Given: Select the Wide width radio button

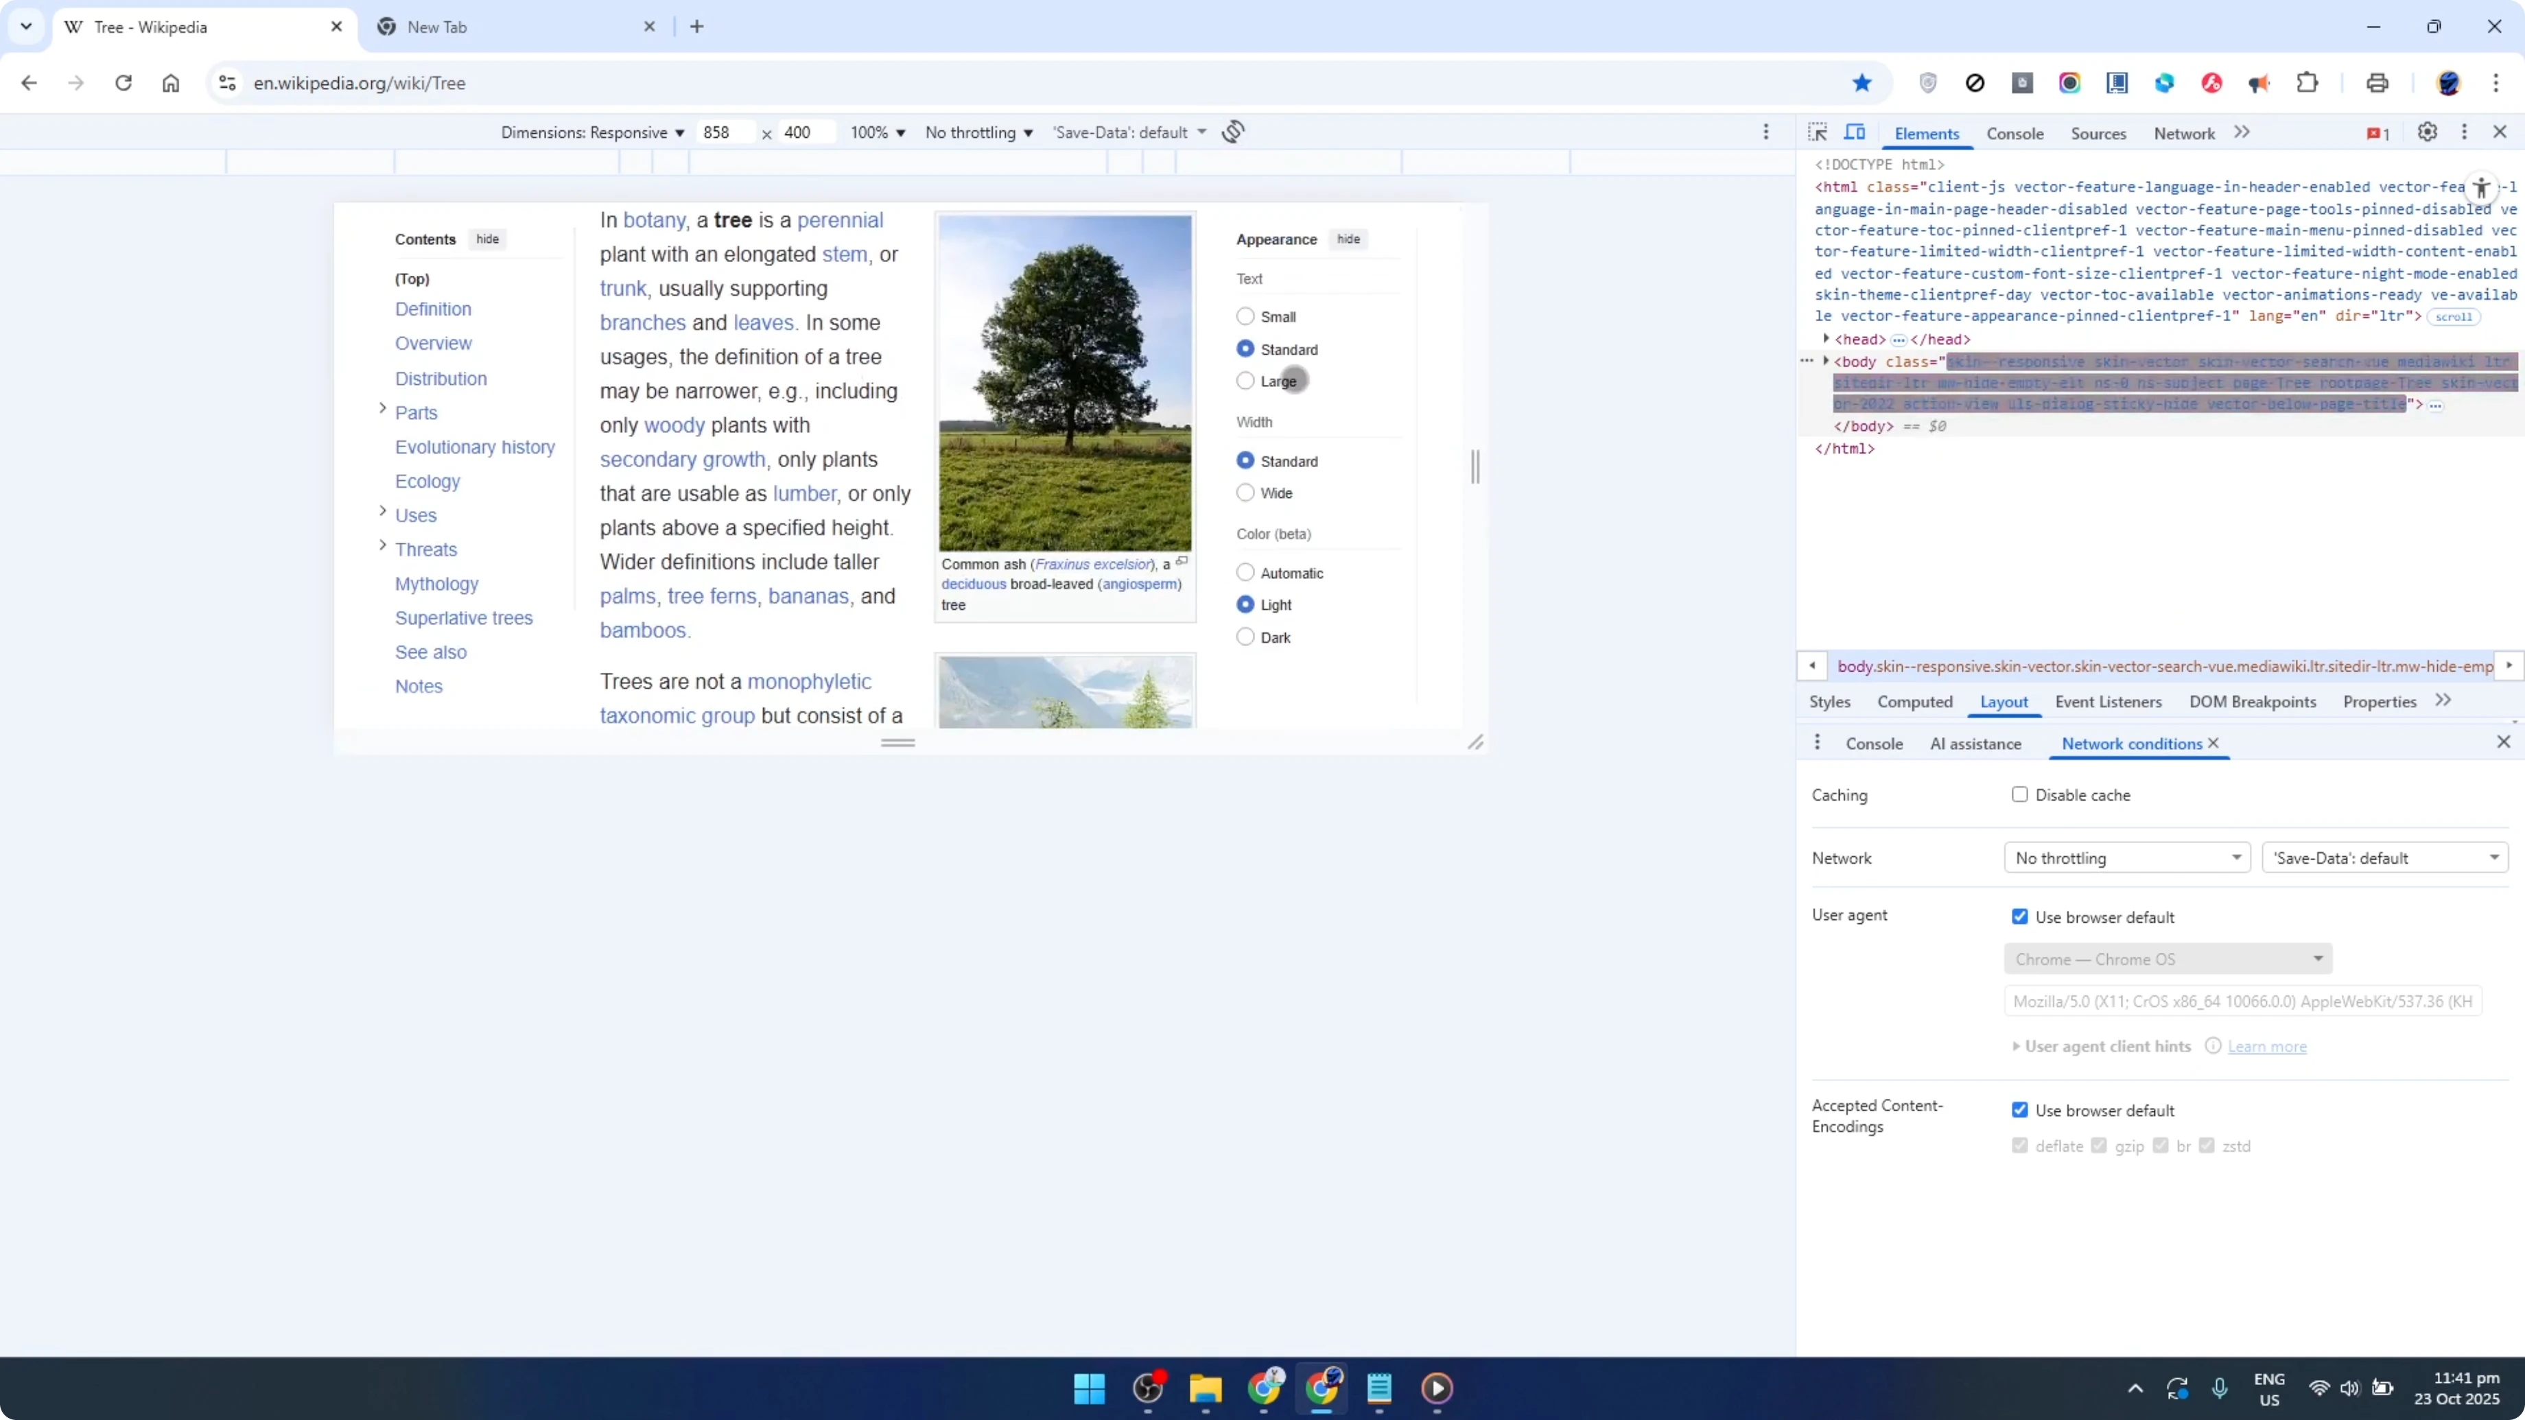Looking at the screenshot, I should (1245, 493).
